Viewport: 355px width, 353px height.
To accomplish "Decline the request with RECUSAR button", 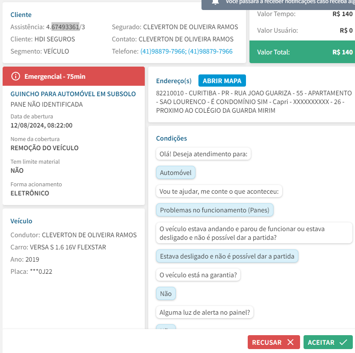I will point(274,342).
